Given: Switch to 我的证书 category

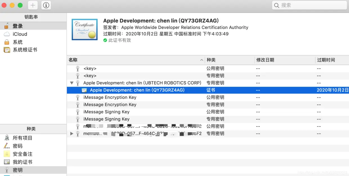Looking at the screenshot, I should pyautogui.click(x=22, y=162).
